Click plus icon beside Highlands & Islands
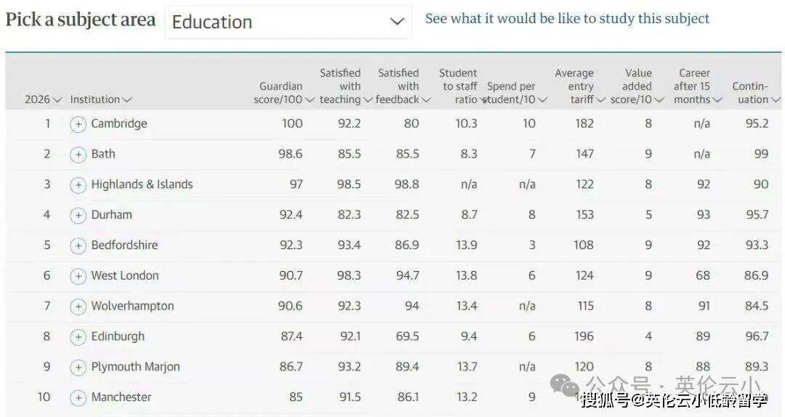The width and height of the screenshot is (785, 417). point(78,185)
